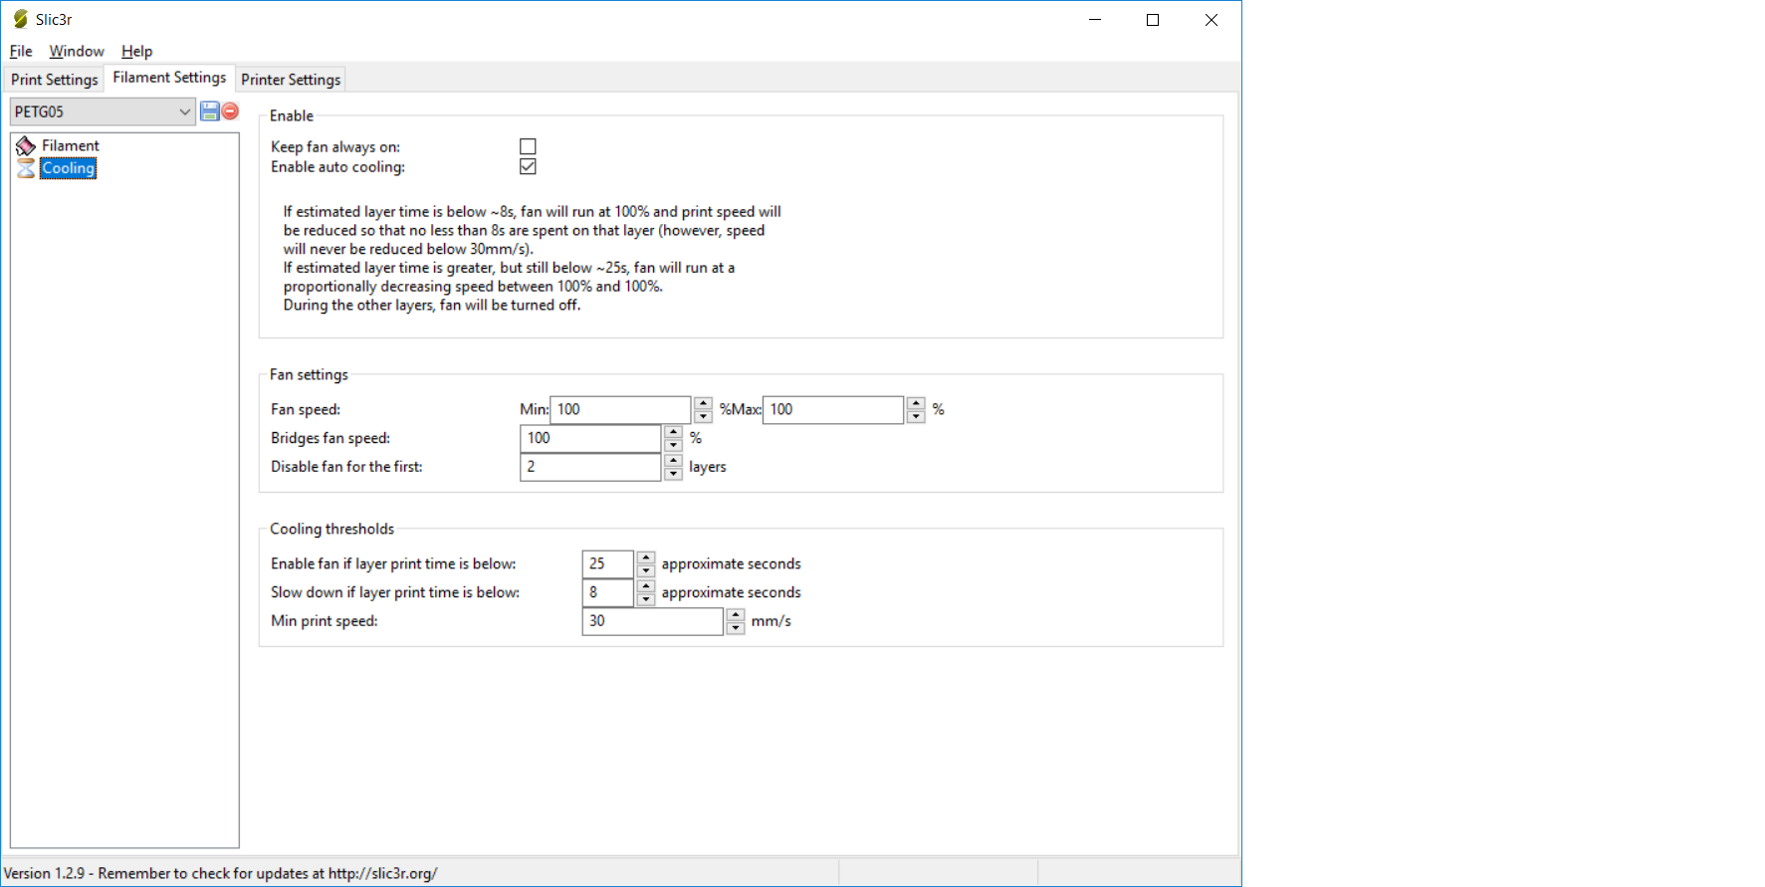
Task: Select the Cooling item in the sidebar
Action: [x=69, y=168]
